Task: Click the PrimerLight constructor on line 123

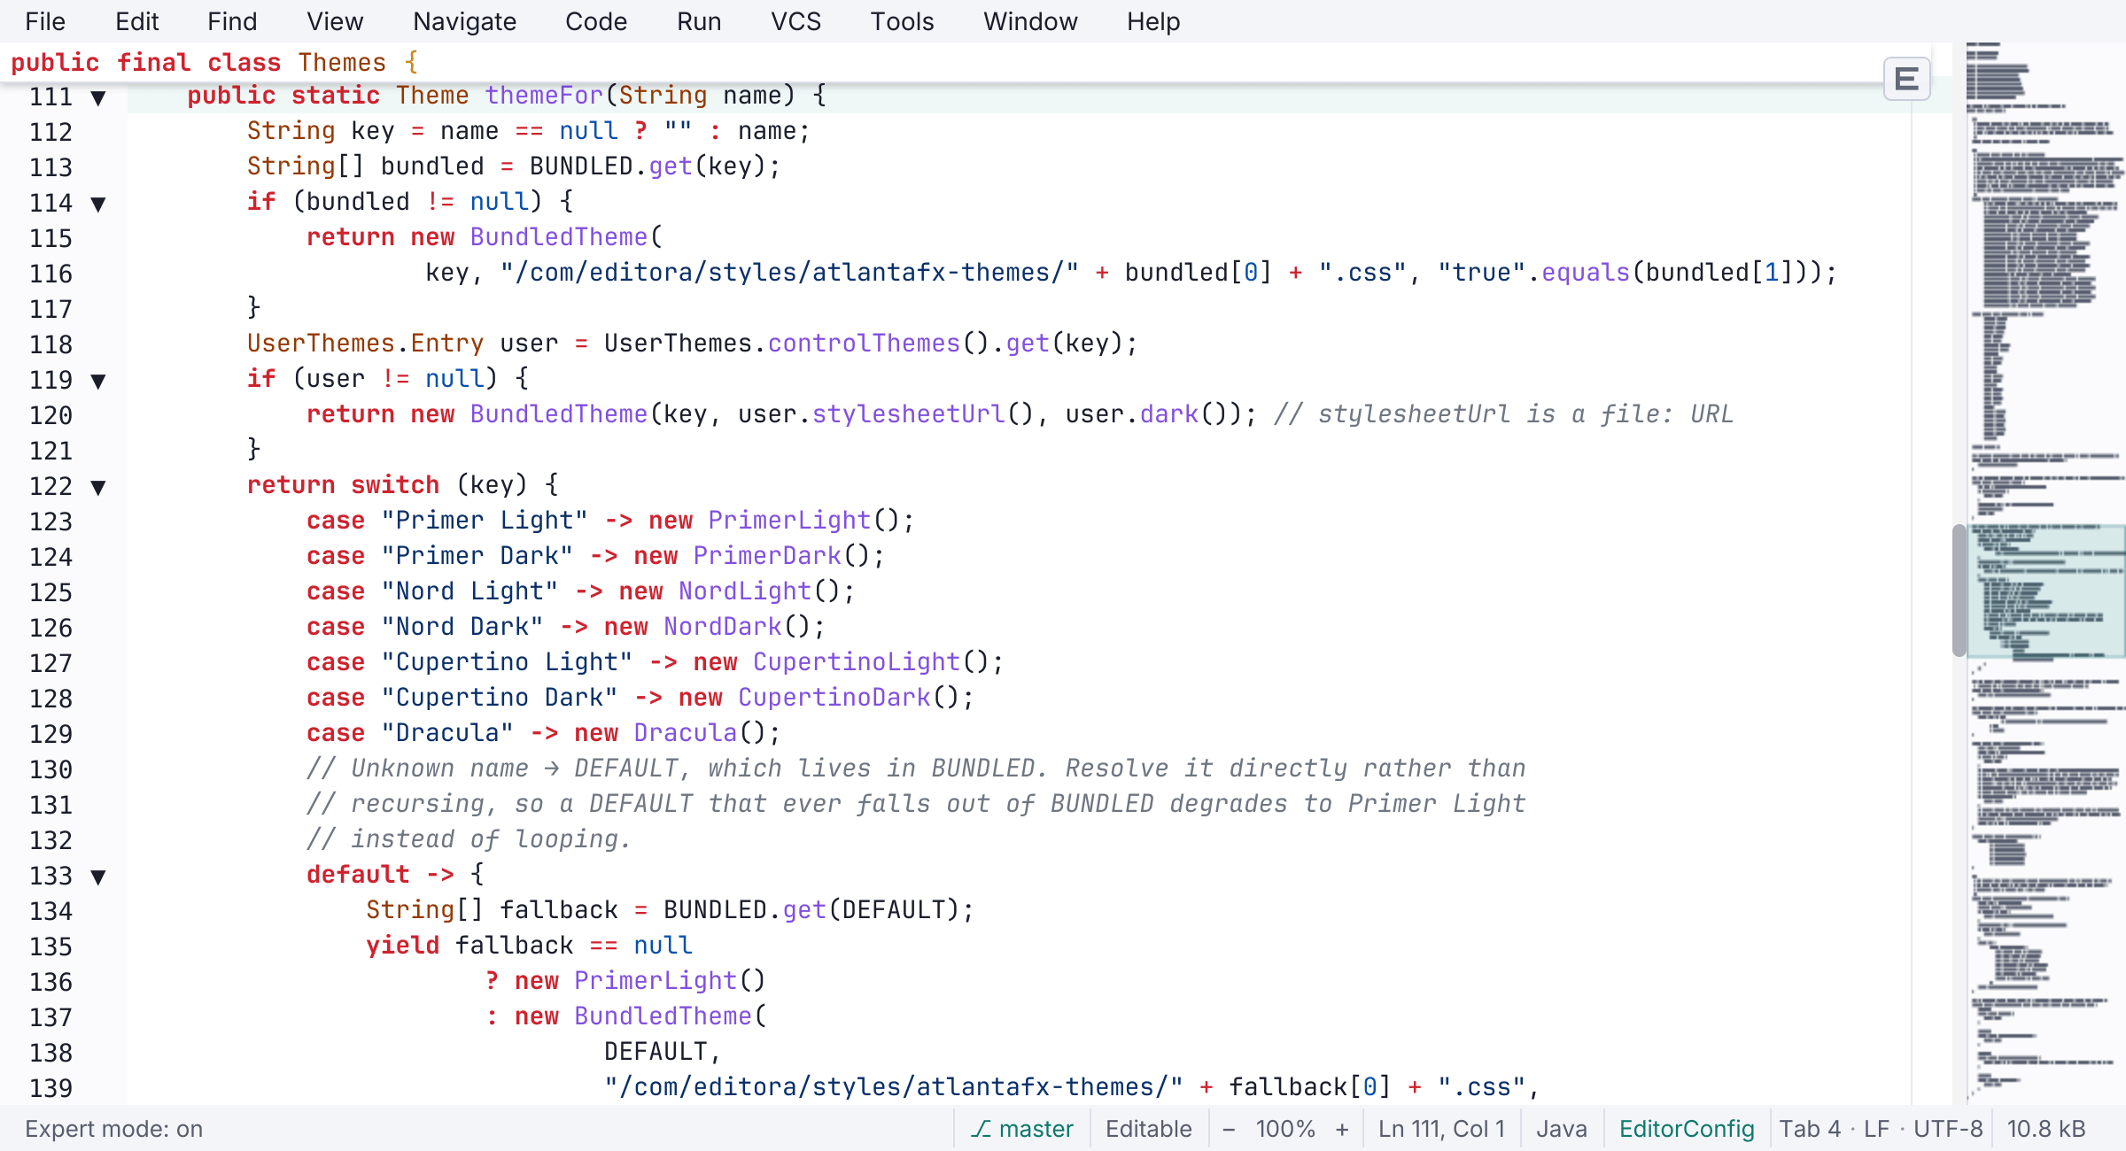Action: pyautogui.click(x=789, y=520)
